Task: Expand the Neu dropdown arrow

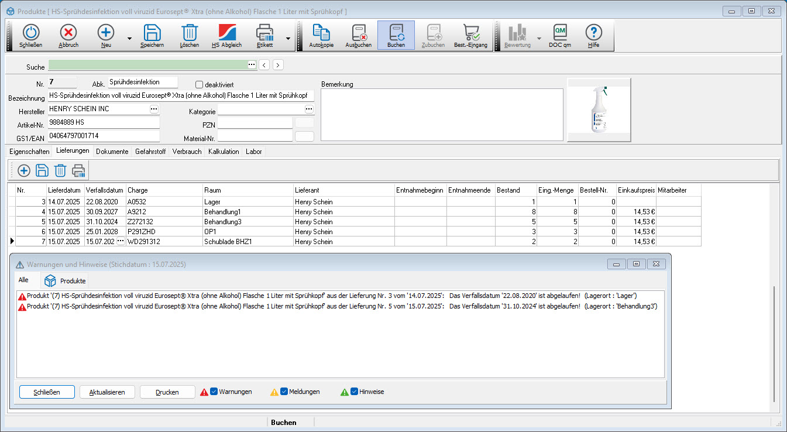Action: click(x=129, y=39)
